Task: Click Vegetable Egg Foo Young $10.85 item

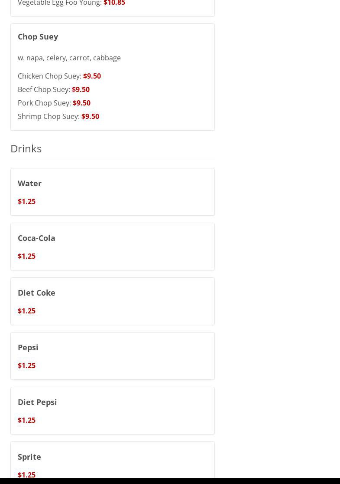Action: pos(71,3)
